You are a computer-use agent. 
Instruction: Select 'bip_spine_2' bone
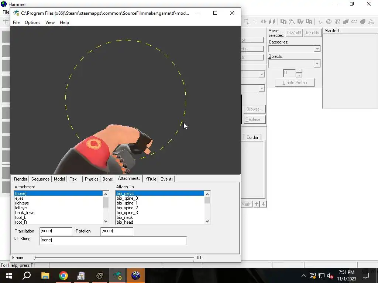tap(160, 208)
